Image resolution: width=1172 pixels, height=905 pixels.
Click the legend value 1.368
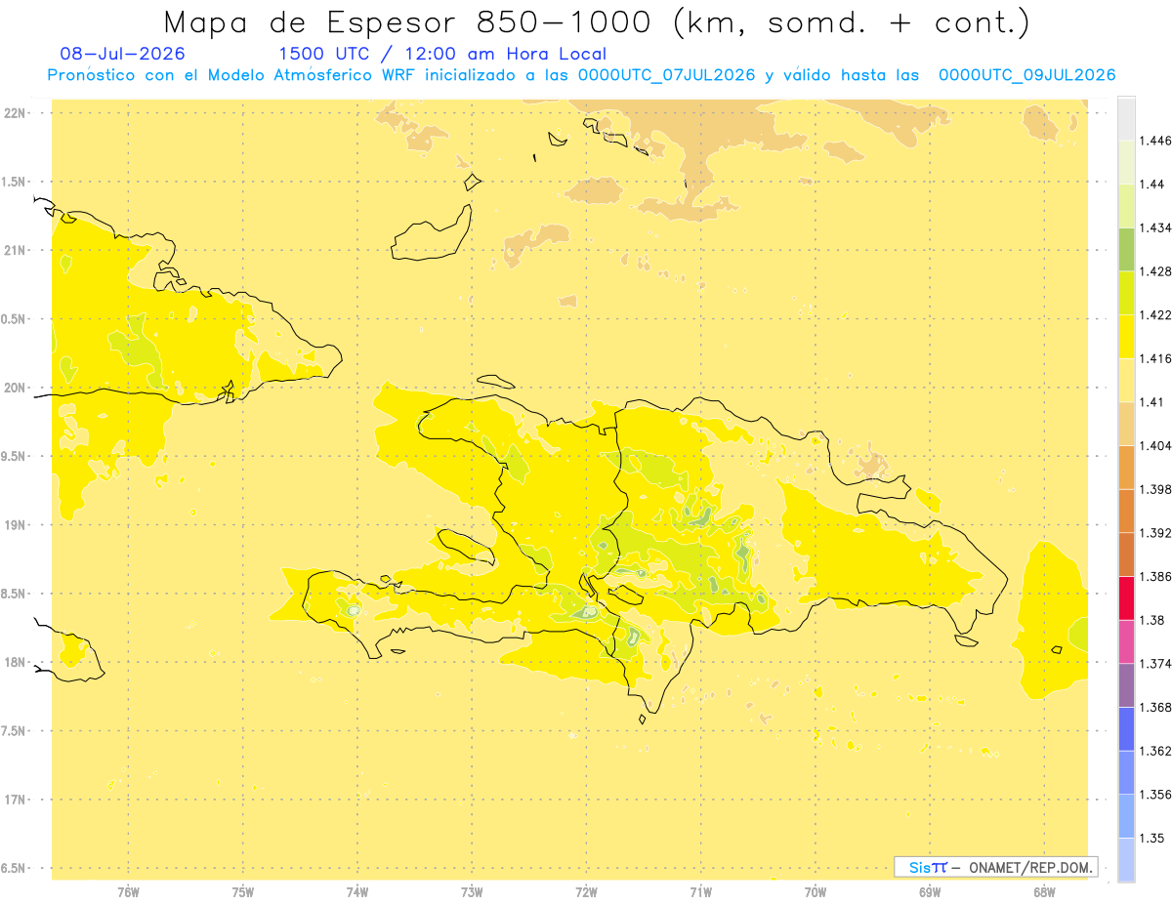[x=1154, y=707]
